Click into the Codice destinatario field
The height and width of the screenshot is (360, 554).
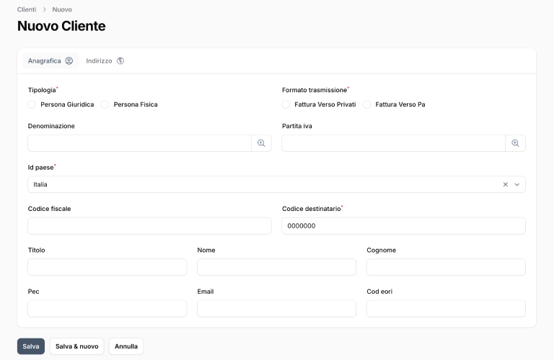(x=403, y=226)
